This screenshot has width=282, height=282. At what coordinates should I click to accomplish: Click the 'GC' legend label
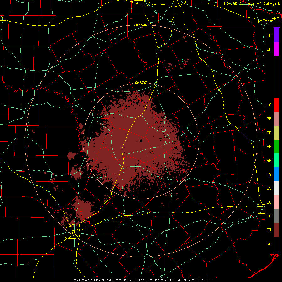tap(269, 216)
